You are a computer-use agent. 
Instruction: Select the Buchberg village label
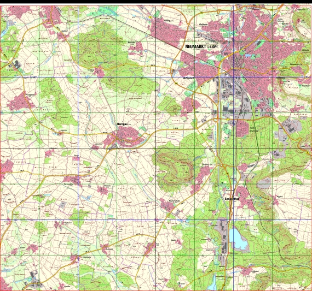point(205,164)
